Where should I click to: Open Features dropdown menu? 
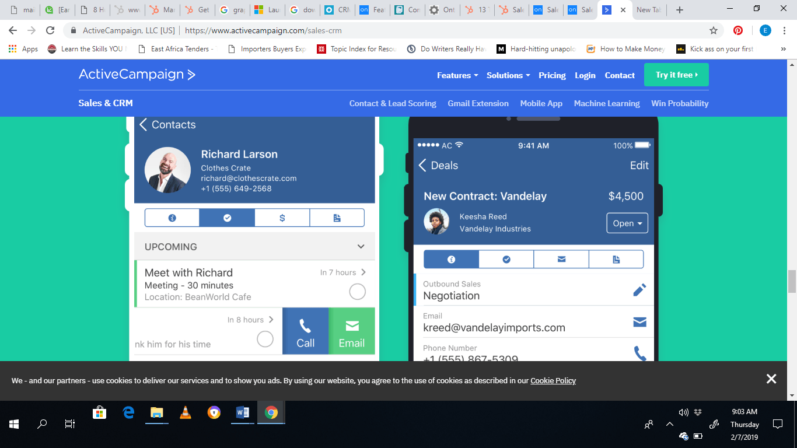point(457,75)
